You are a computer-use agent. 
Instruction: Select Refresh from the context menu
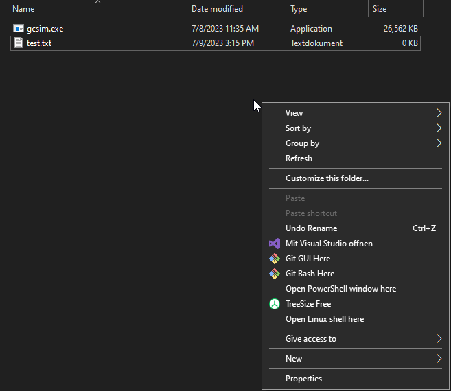point(299,158)
